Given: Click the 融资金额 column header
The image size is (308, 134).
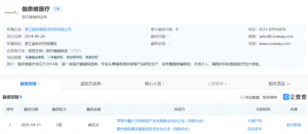Looking at the screenshot, I should click(93, 110).
